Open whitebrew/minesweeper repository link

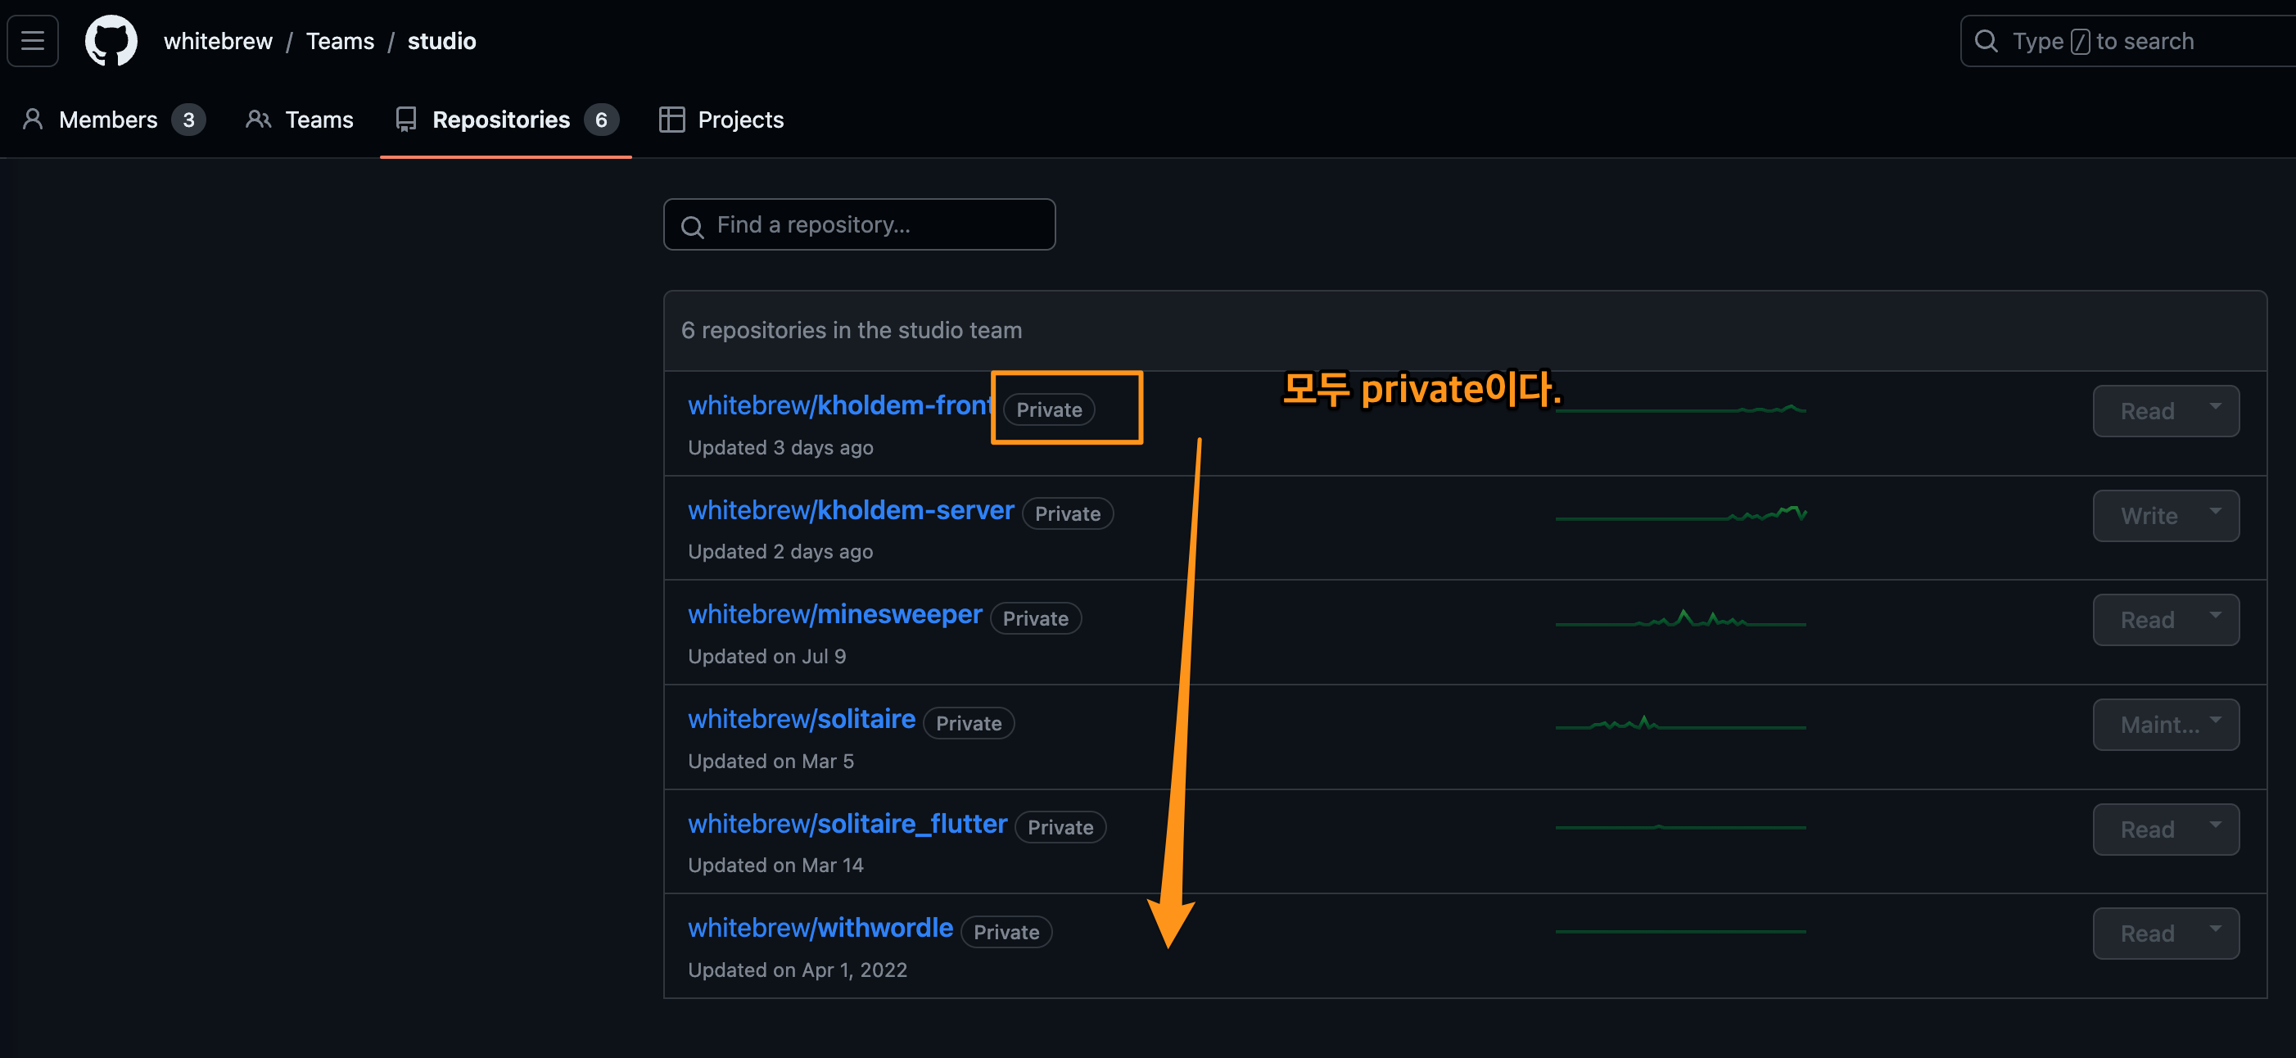[834, 614]
